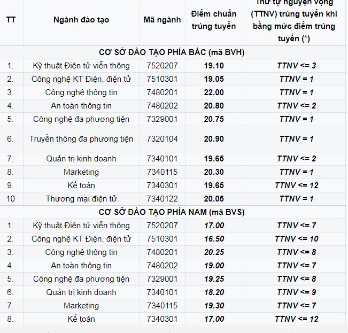Screen dimensions: 348x333
Task: Click the 'Mã ngành' column header
Action: (162, 20)
